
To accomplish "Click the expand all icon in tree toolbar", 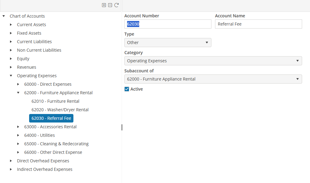I will point(104,5).
